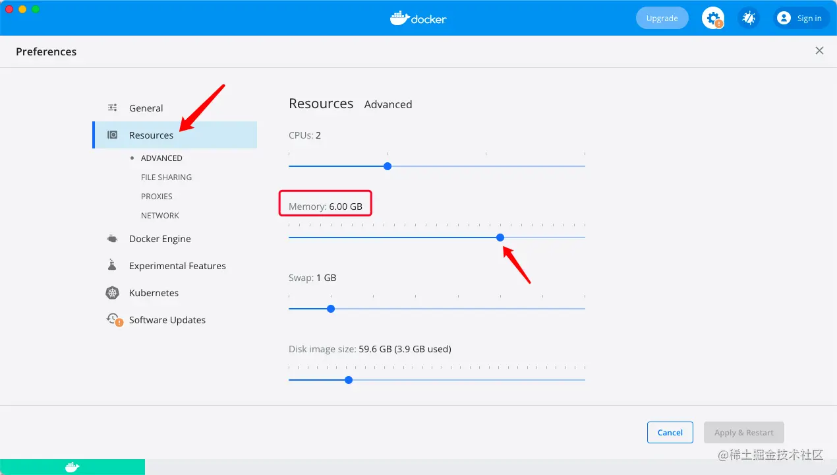Select the ADVANCED sub-item
The image size is (837, 475).
click(161, 158)
